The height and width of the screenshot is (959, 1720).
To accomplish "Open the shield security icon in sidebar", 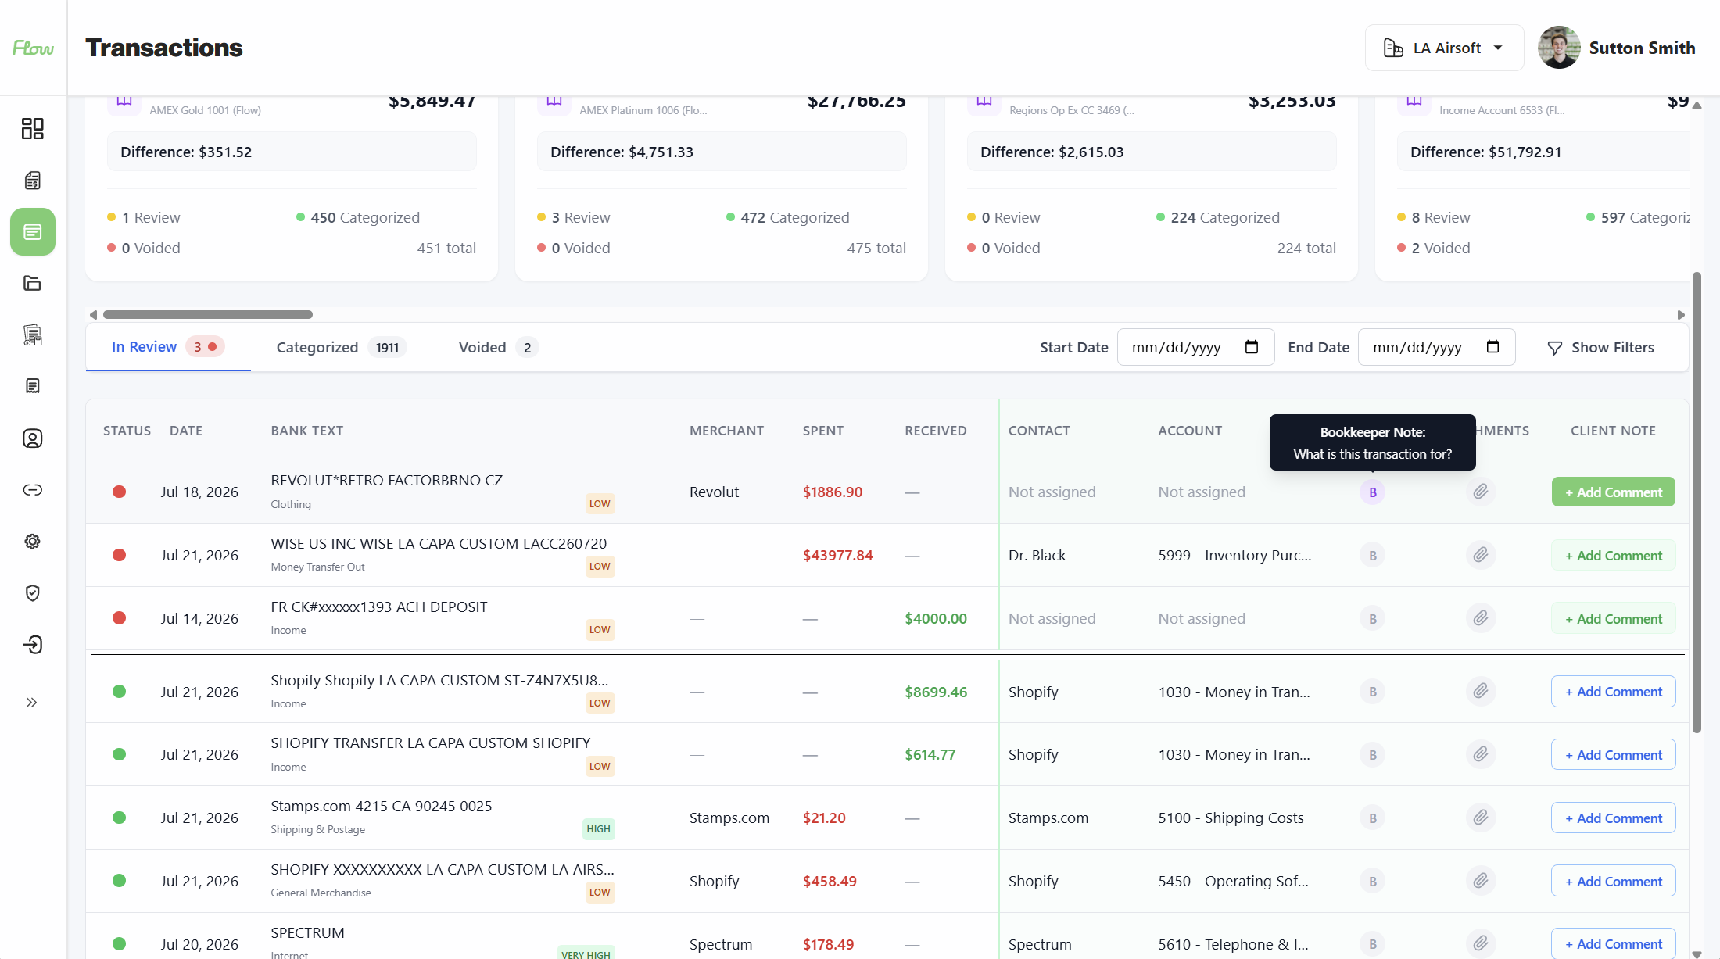I will [32, 593].
